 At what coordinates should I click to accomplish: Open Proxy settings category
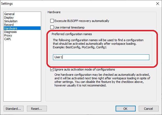tap(8, 35)
